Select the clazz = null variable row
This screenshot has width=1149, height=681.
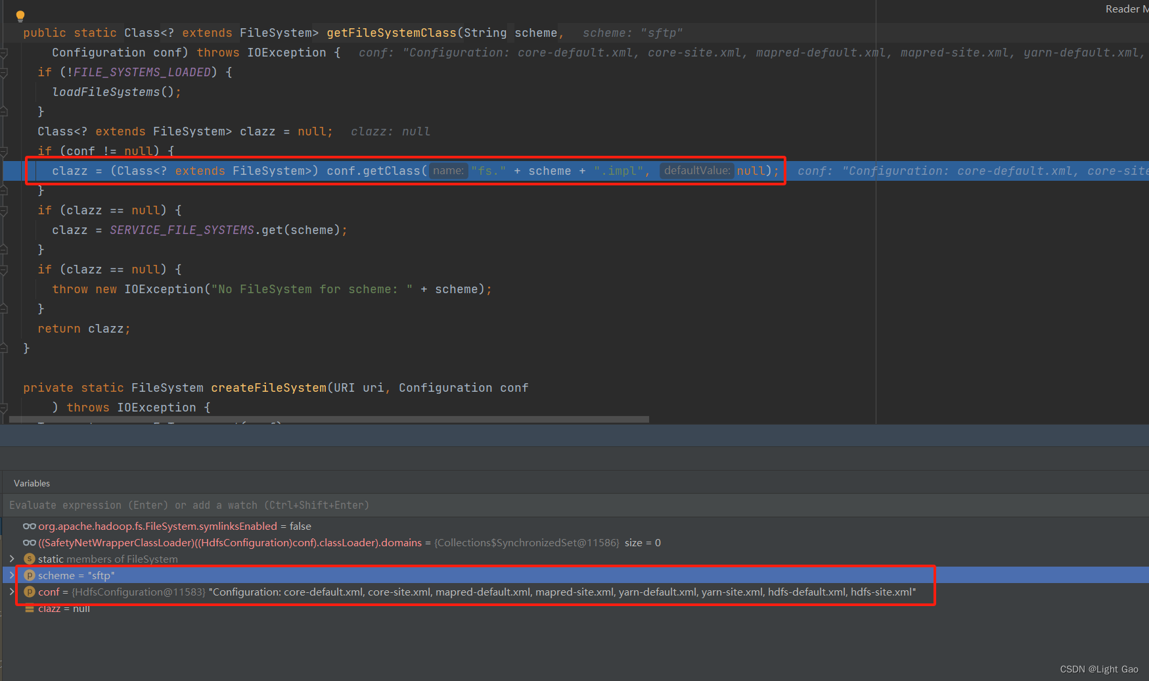click(574, 609)
